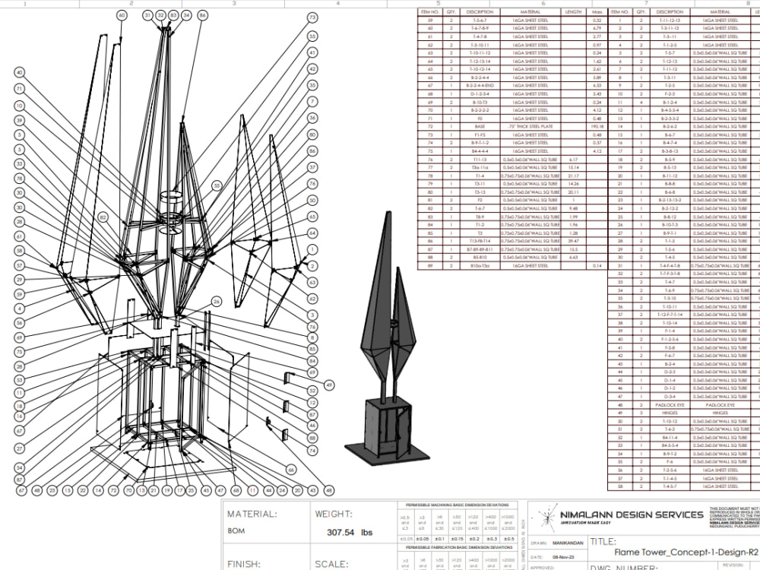Viewport: 760px width, 570px height.
Task: Select balloon callout 40 on the left edge
Action: (20, 72)
